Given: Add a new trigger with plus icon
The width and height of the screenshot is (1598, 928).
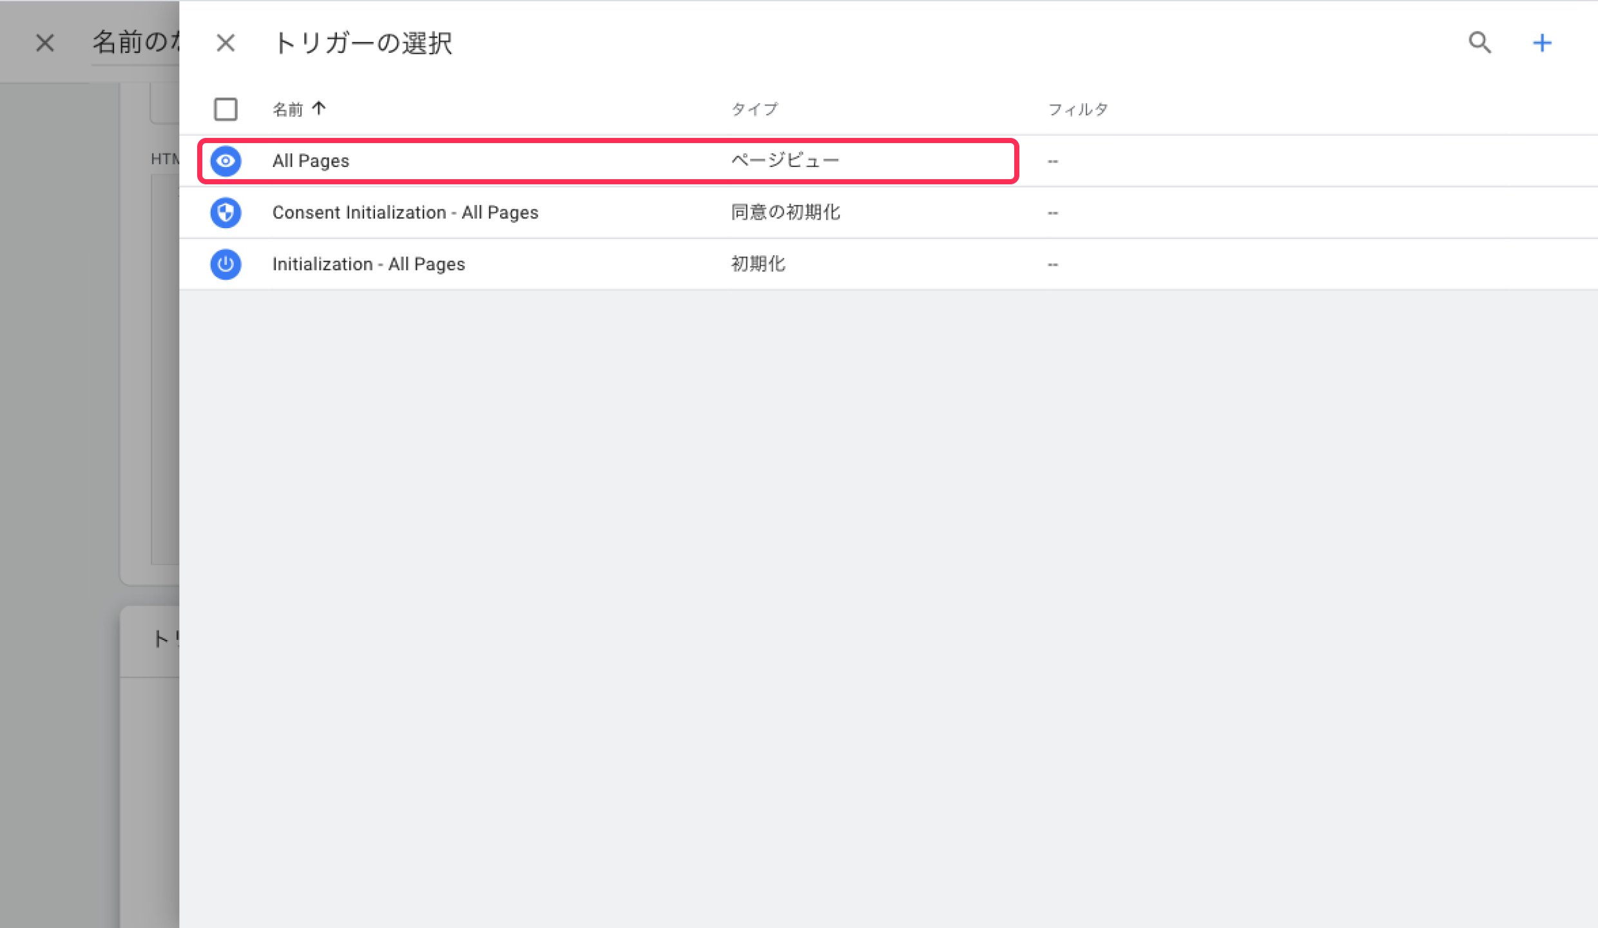Looking at the screenshot, I should (x=1542, y=43).
